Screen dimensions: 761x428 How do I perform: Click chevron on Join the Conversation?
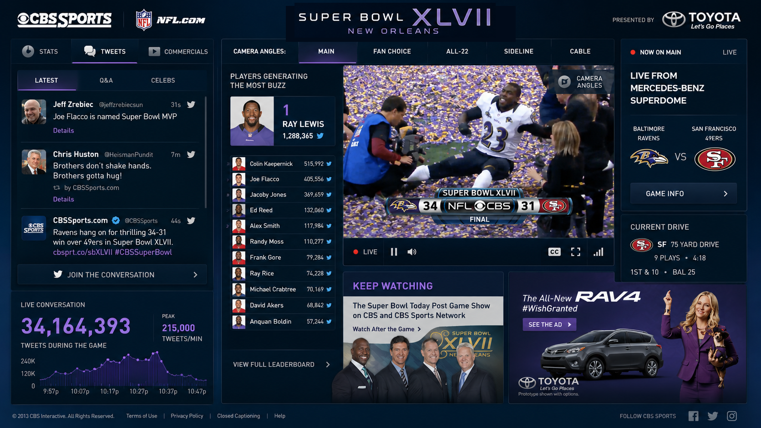coord(195,275)
